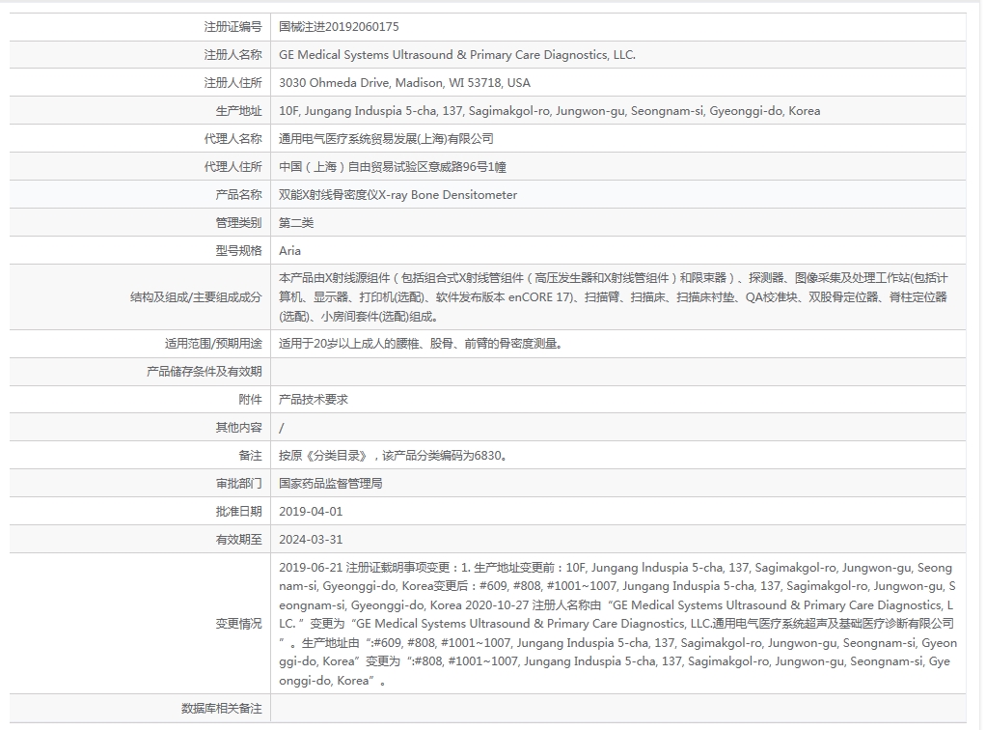The height and width of the screenshot is (730, 986).
Task: Click the 变更情况 row label
Action: [238, 624]
